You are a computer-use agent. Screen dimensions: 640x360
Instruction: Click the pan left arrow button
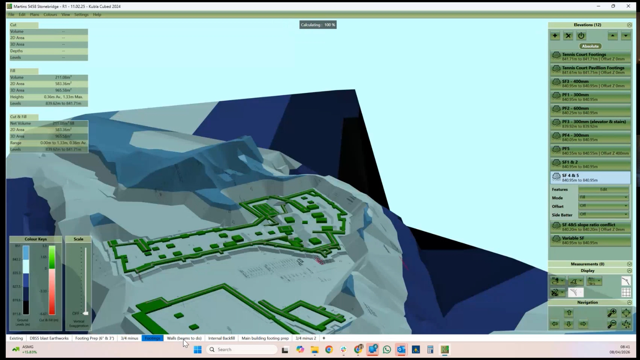tap(555, 324)
